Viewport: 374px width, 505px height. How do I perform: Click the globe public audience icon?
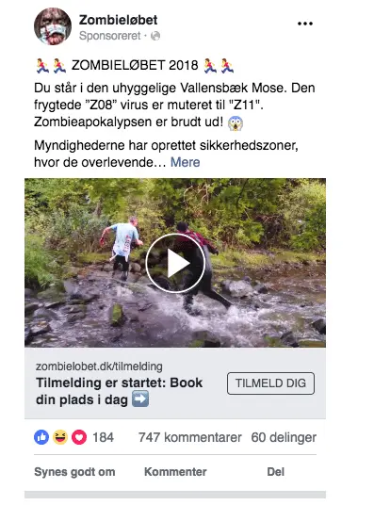coord(155,36)
